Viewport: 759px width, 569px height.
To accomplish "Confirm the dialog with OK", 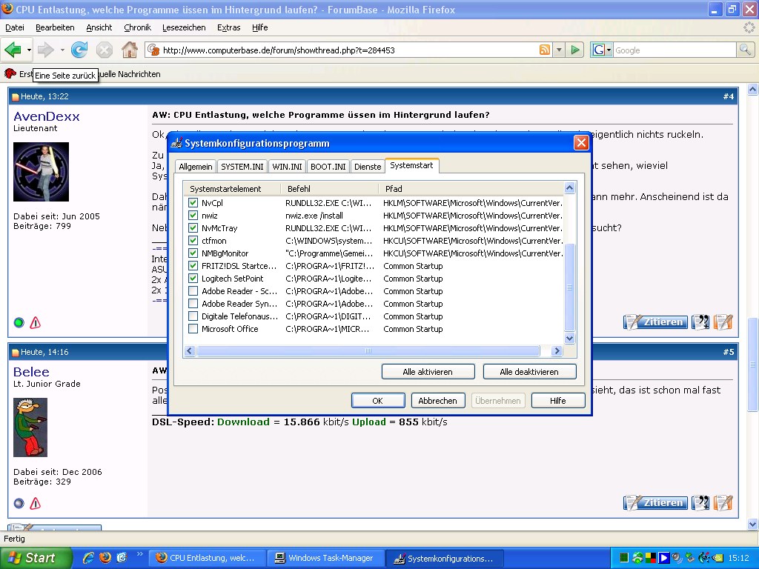I will pyautogui.click(x=377, y=401).
